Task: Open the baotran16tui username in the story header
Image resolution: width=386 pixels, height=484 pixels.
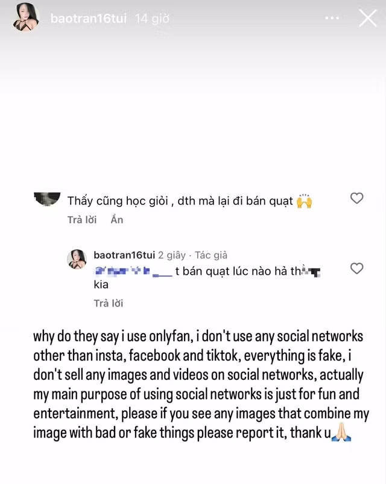Action: click(x=88, y=19)
